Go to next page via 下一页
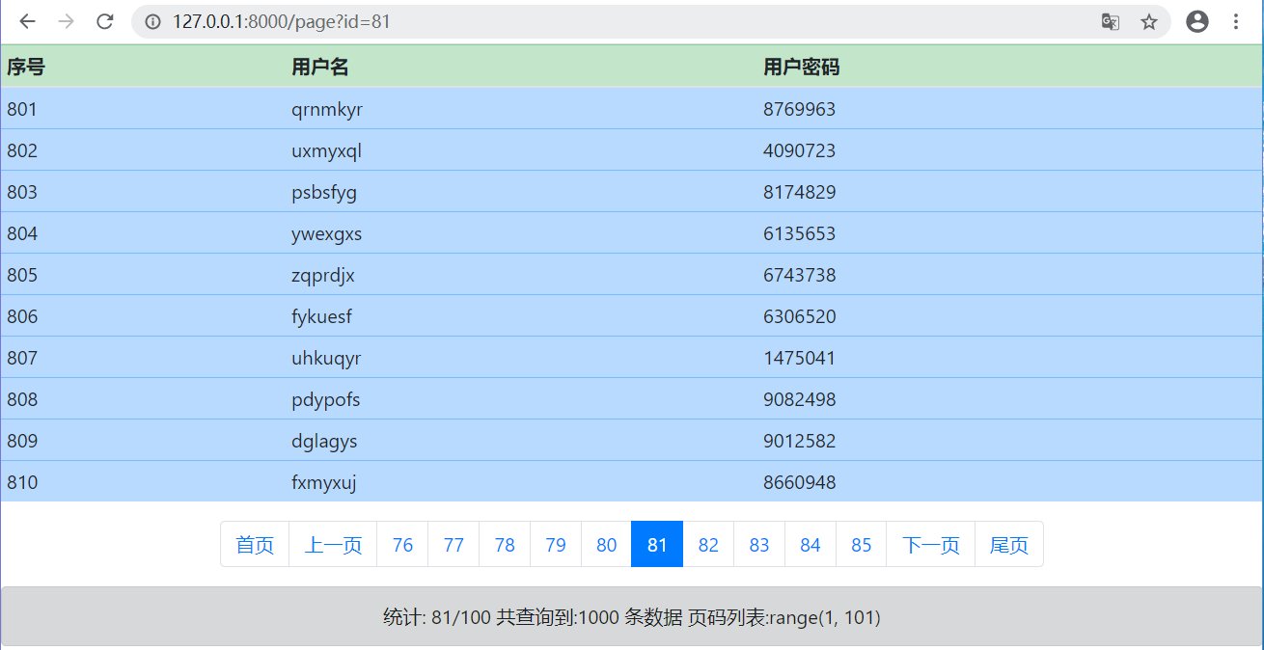The height and width of the screenshot is (650, 1264). click(x=930, y=545)
